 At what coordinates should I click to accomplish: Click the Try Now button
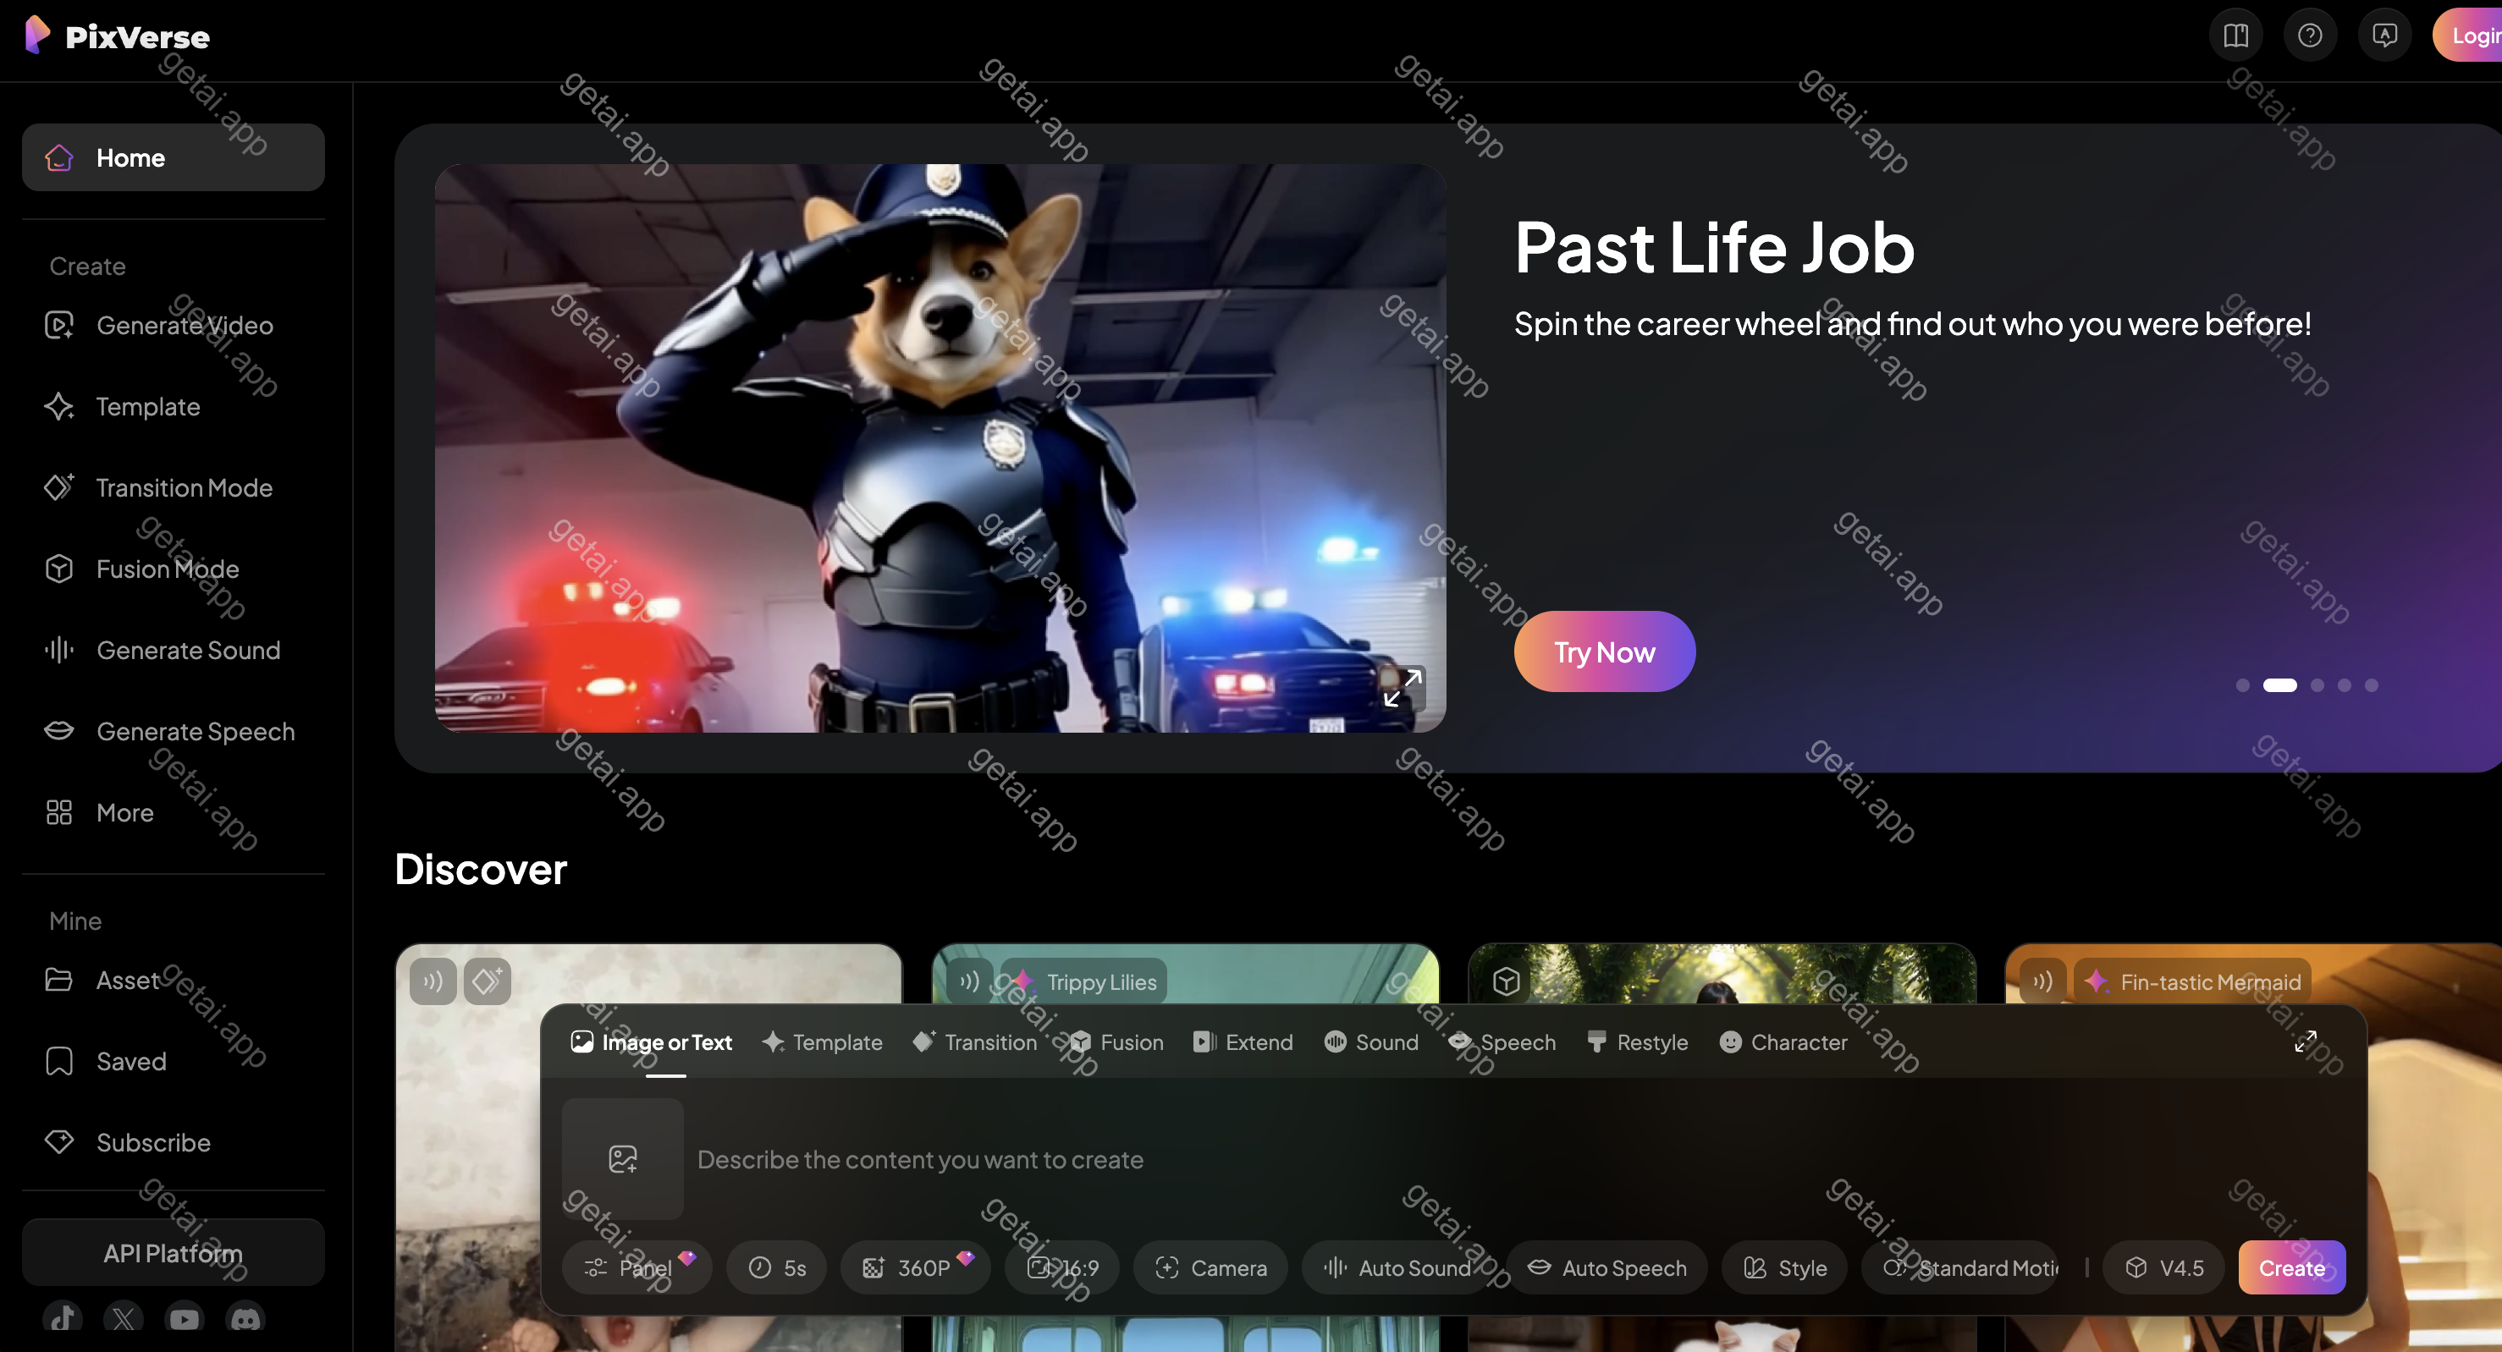click(x=1605, y=651)
